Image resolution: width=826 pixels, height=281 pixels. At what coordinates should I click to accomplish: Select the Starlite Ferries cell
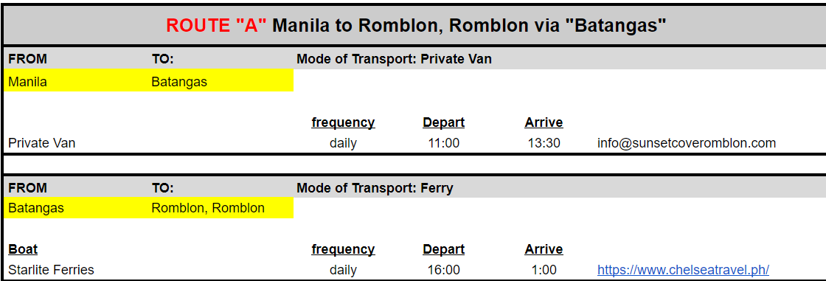51,270
